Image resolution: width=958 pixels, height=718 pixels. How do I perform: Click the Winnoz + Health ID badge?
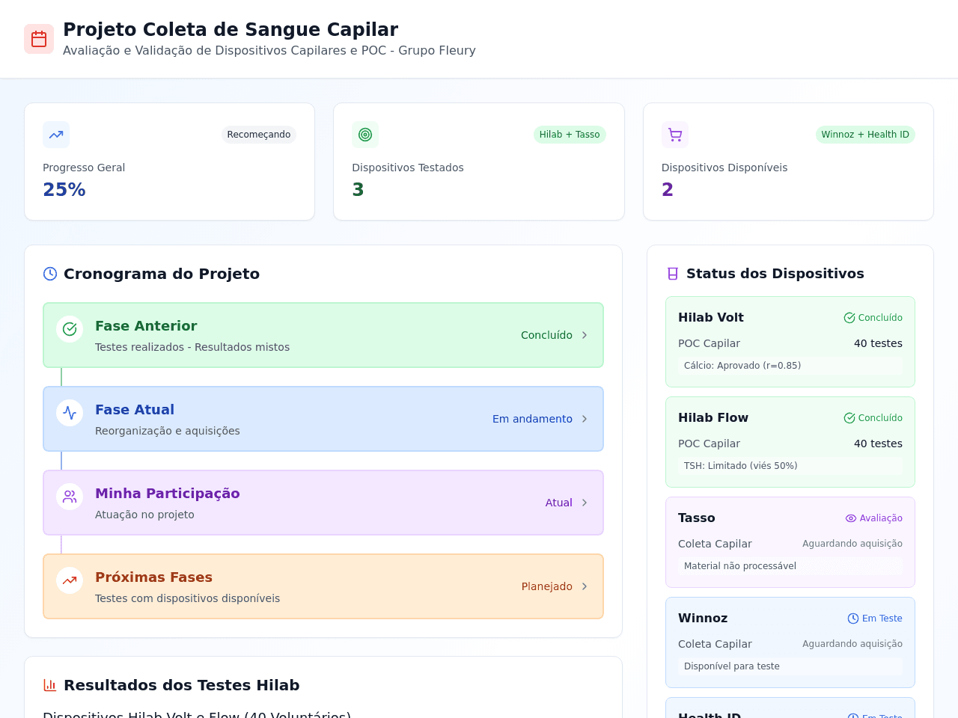click(865, 135)
